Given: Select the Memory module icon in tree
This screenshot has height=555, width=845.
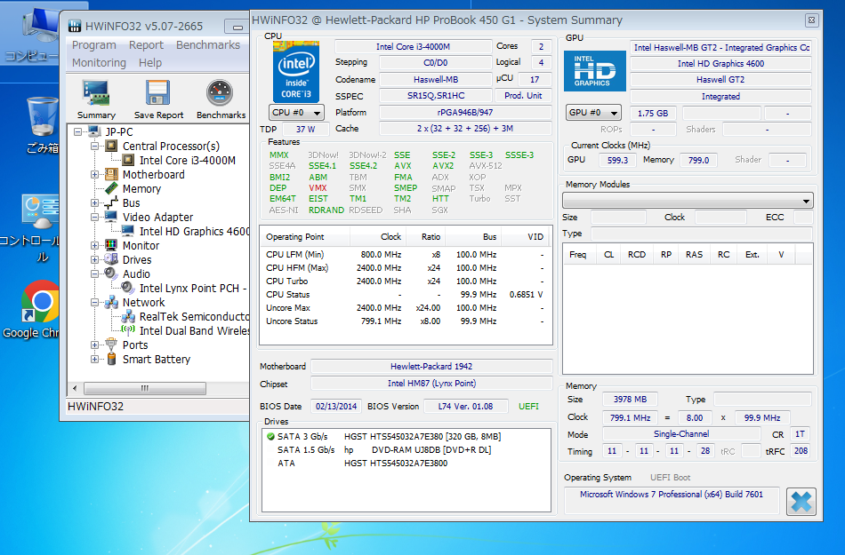Looking at the screenshot, I should [x=111, y=188].
